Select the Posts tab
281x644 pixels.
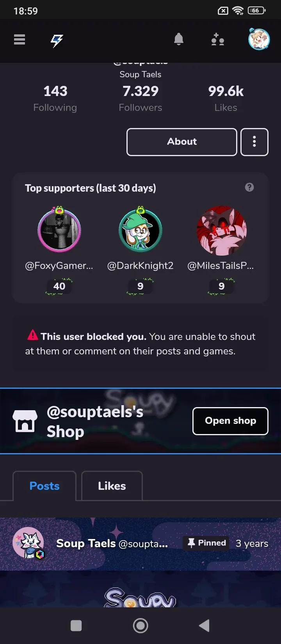(x=44, y=486)
